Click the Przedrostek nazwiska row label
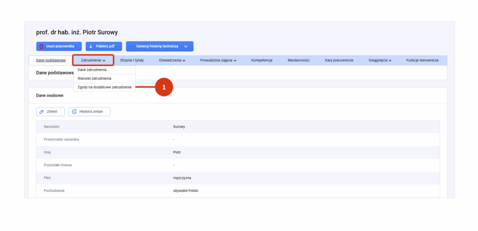478x231 pixels. (x=61, y=140)
